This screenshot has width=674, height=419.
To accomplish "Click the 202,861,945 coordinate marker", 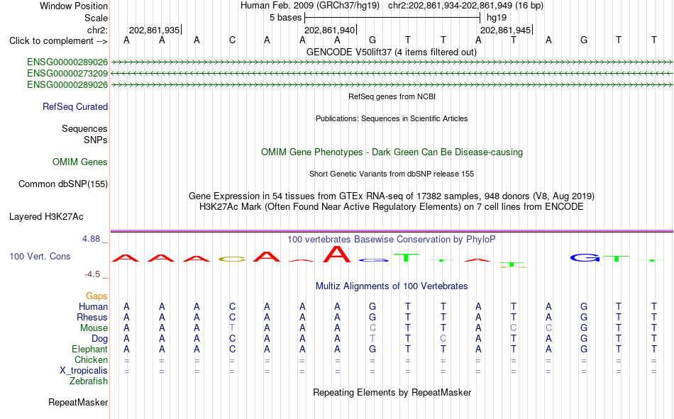I will click(506, 30).
